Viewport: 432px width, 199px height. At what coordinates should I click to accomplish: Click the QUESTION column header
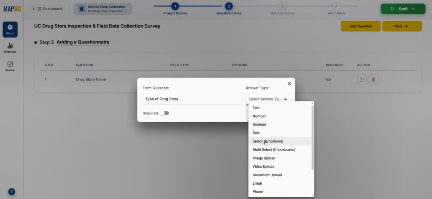(84, 65)
